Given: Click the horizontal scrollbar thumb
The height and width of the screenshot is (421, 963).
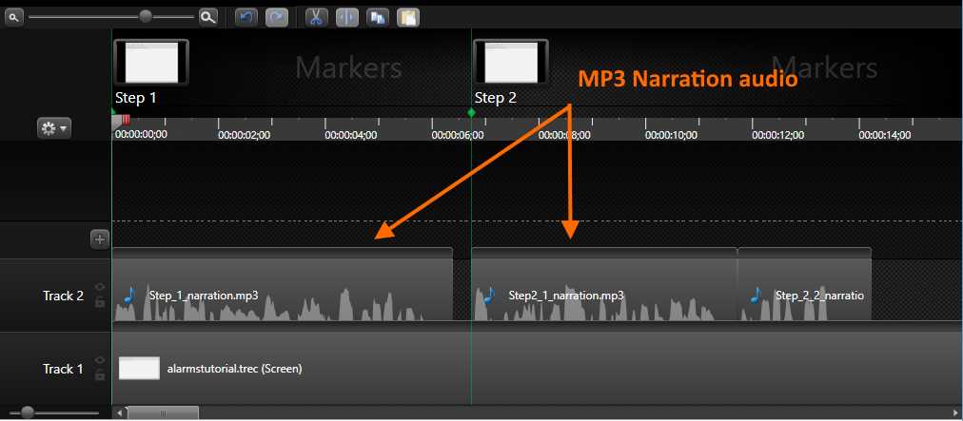Looking at the screenshot, I should point(163,413).
